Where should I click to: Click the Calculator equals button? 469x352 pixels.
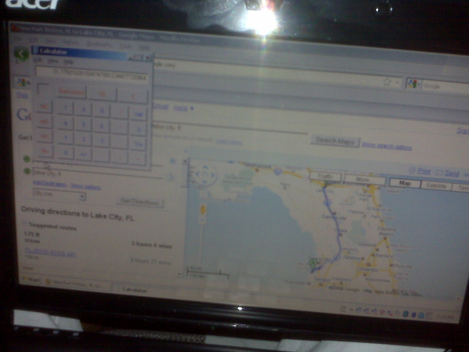point(138,158)
